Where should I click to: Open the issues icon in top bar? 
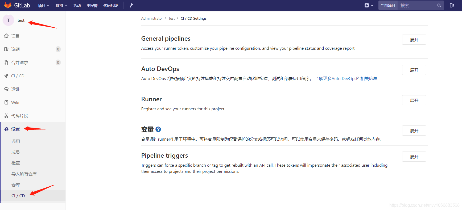452,5
